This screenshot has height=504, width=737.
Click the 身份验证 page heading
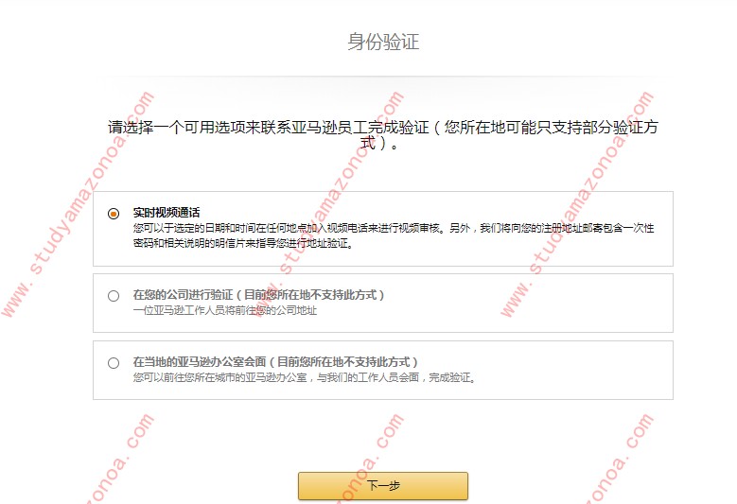383,42
